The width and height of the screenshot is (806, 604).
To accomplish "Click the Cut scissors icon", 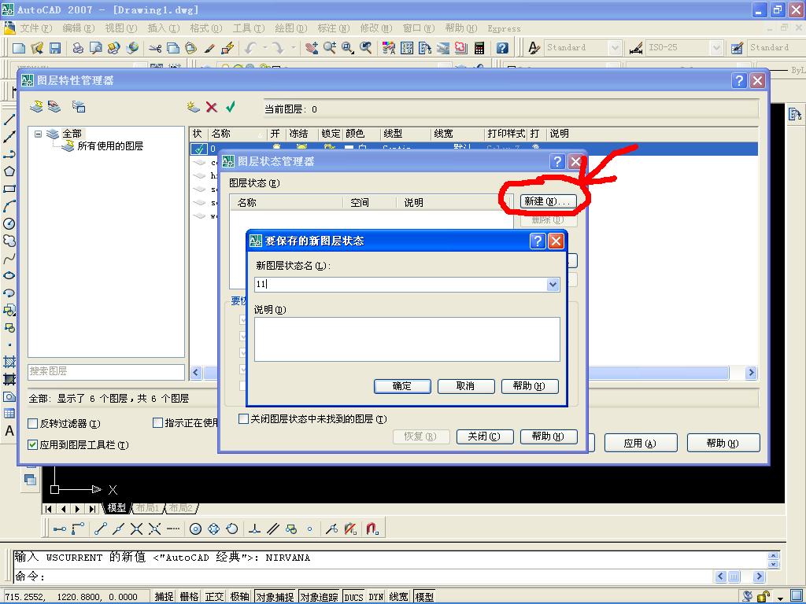I will coord(155,48).
